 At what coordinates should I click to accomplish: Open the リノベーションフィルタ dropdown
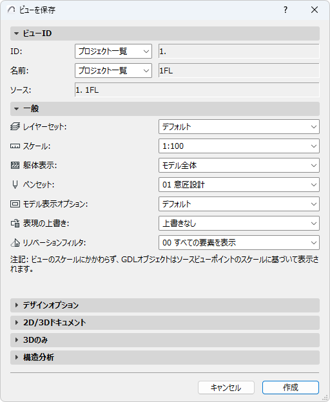coord(239,243)
